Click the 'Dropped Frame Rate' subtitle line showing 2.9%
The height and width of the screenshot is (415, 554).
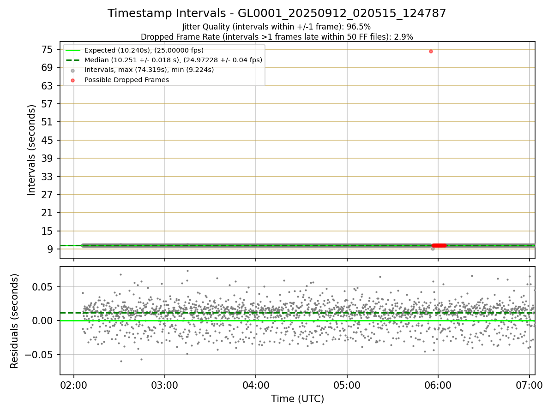point(277,36)
